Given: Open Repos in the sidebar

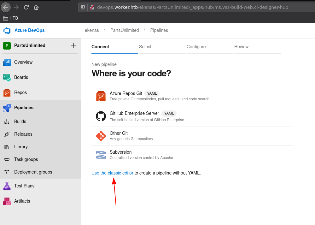Looking at the screenshot, I should coord(41,93).
